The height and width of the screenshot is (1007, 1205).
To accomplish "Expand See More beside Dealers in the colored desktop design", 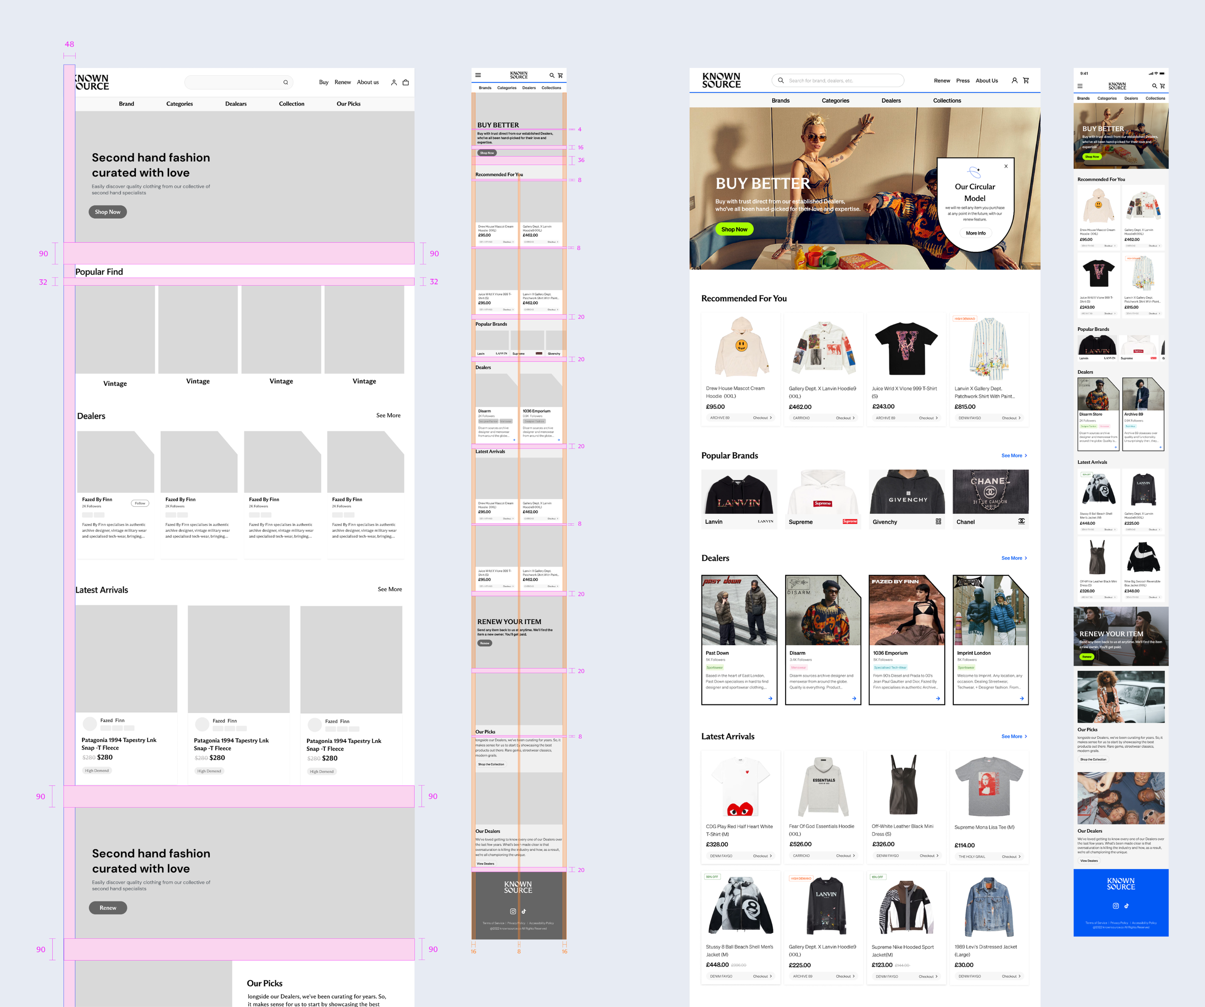I will (1013, 558).
